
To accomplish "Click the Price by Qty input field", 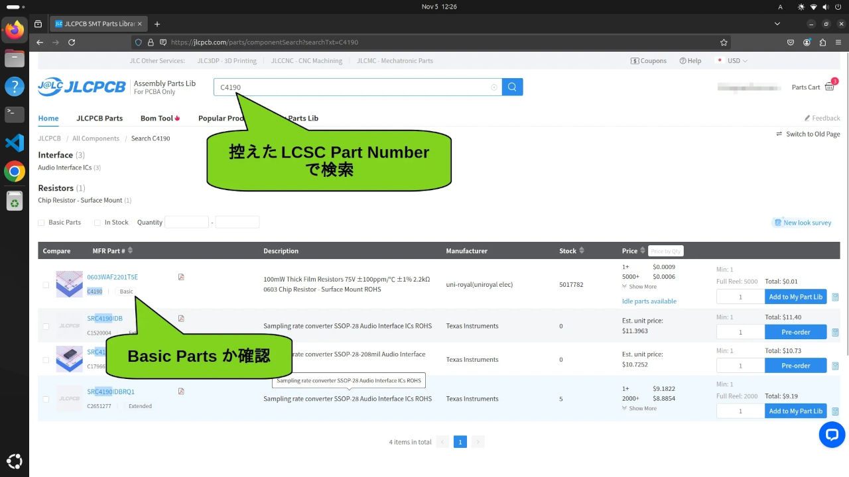I will pyautogui.click(x=665, y=251).
